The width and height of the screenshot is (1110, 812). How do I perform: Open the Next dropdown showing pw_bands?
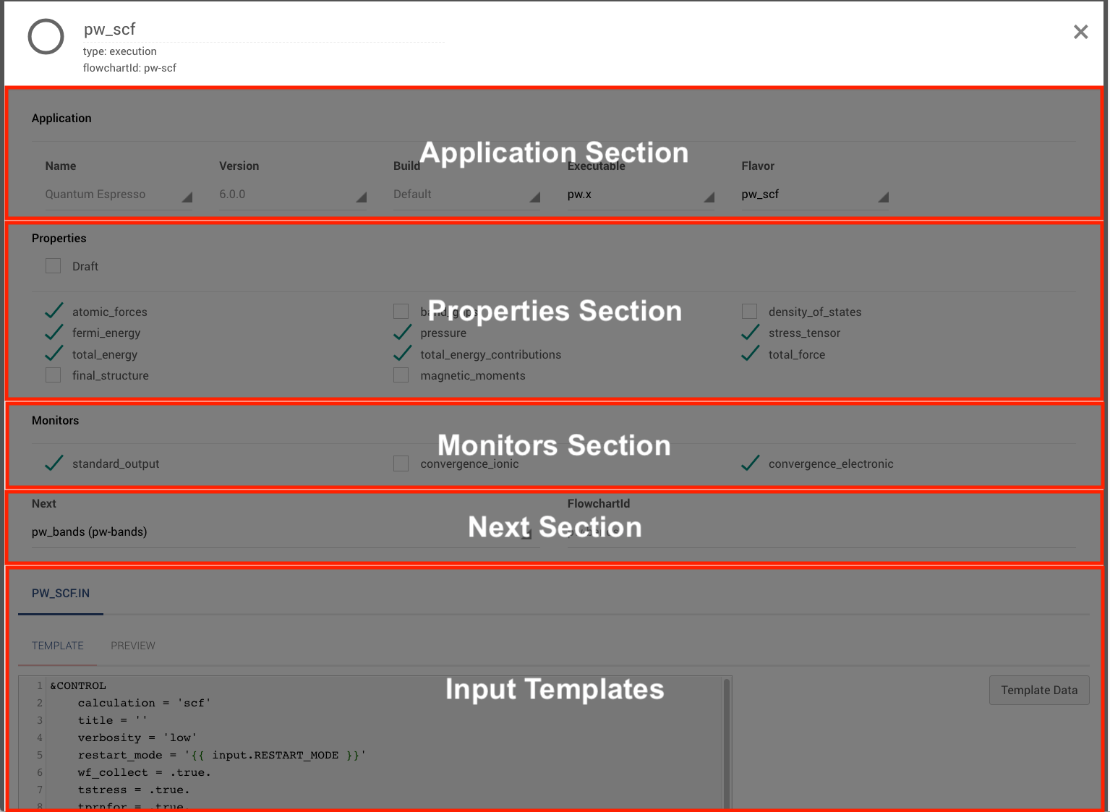[285, 531]
